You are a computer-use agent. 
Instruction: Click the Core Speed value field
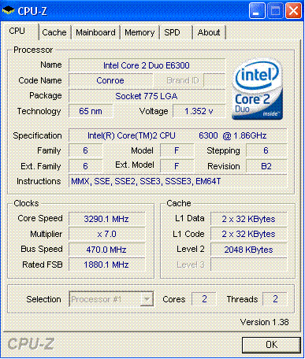click(x=106, y=219)
